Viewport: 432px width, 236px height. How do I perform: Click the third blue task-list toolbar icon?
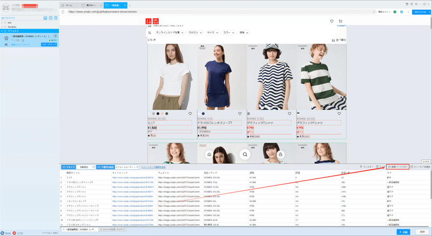[56, 18]
